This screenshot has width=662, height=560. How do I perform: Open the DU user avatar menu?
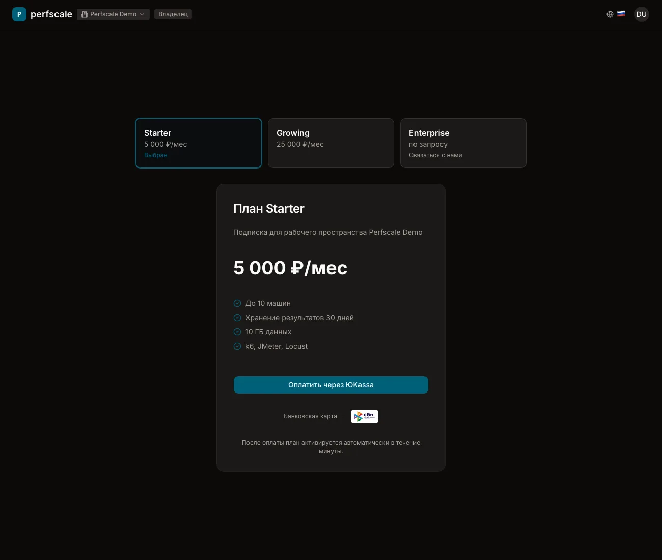[x=642, y=14]
